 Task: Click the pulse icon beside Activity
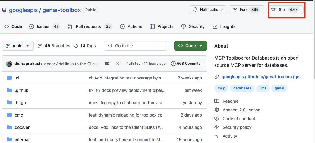(216, 136)
